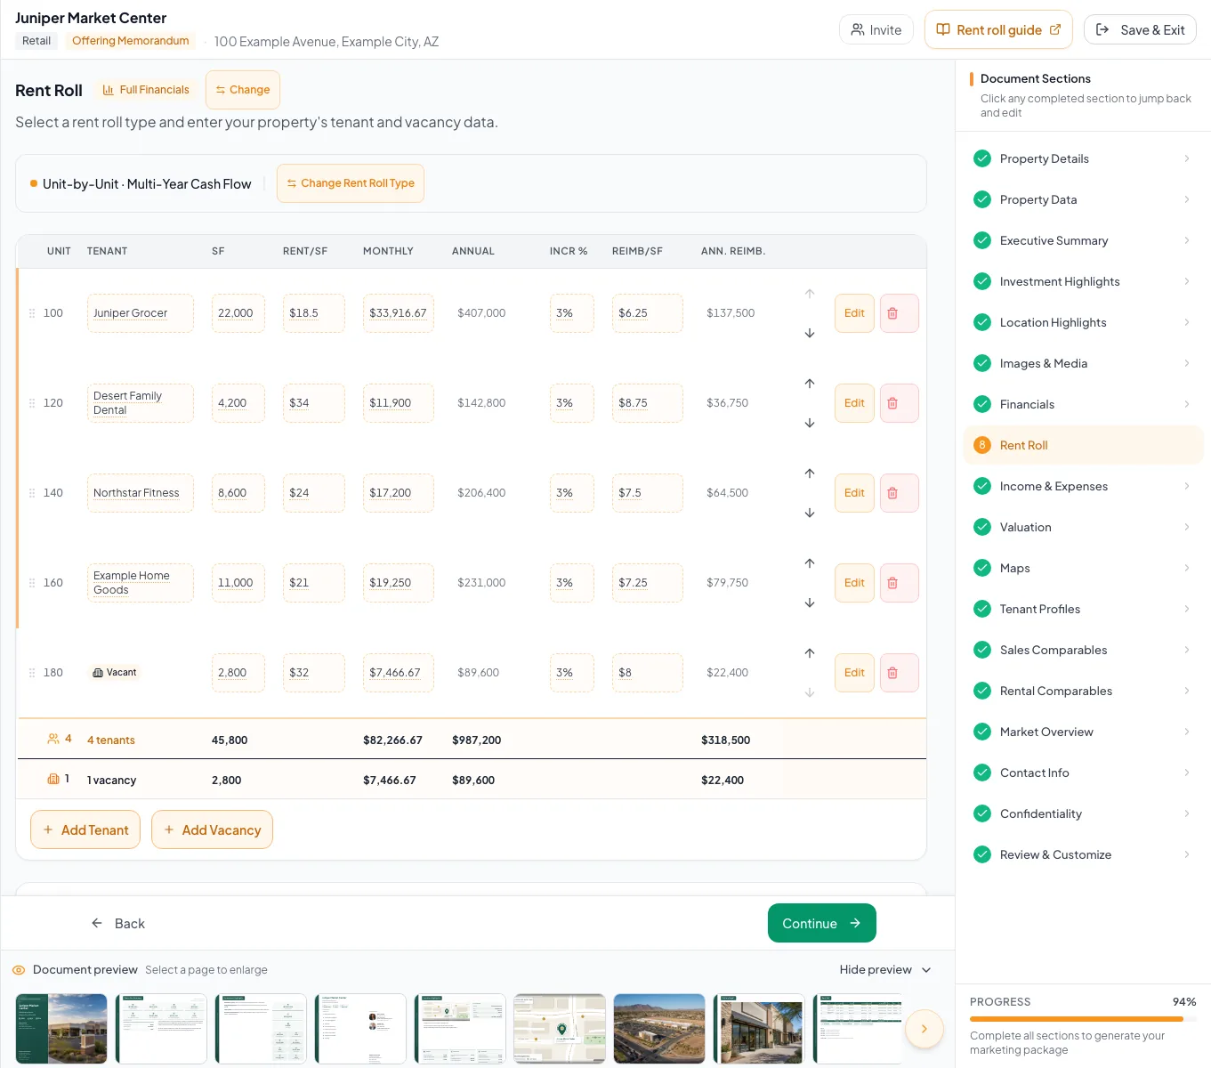Move Desert Family Dental row down
The height and width of the screenshot is (1068, 1211).
tap(810, 423)
